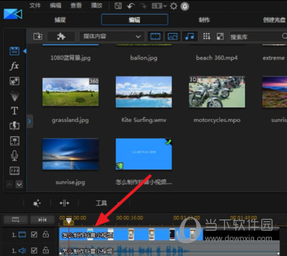
Task: Open the 播放 menu
Action: coord(97,5)
